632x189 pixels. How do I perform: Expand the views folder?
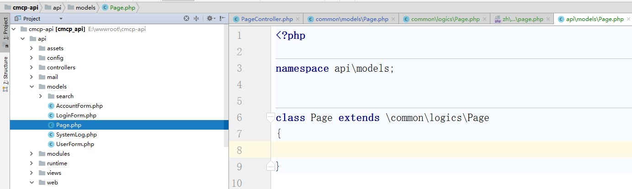point(31,173)
